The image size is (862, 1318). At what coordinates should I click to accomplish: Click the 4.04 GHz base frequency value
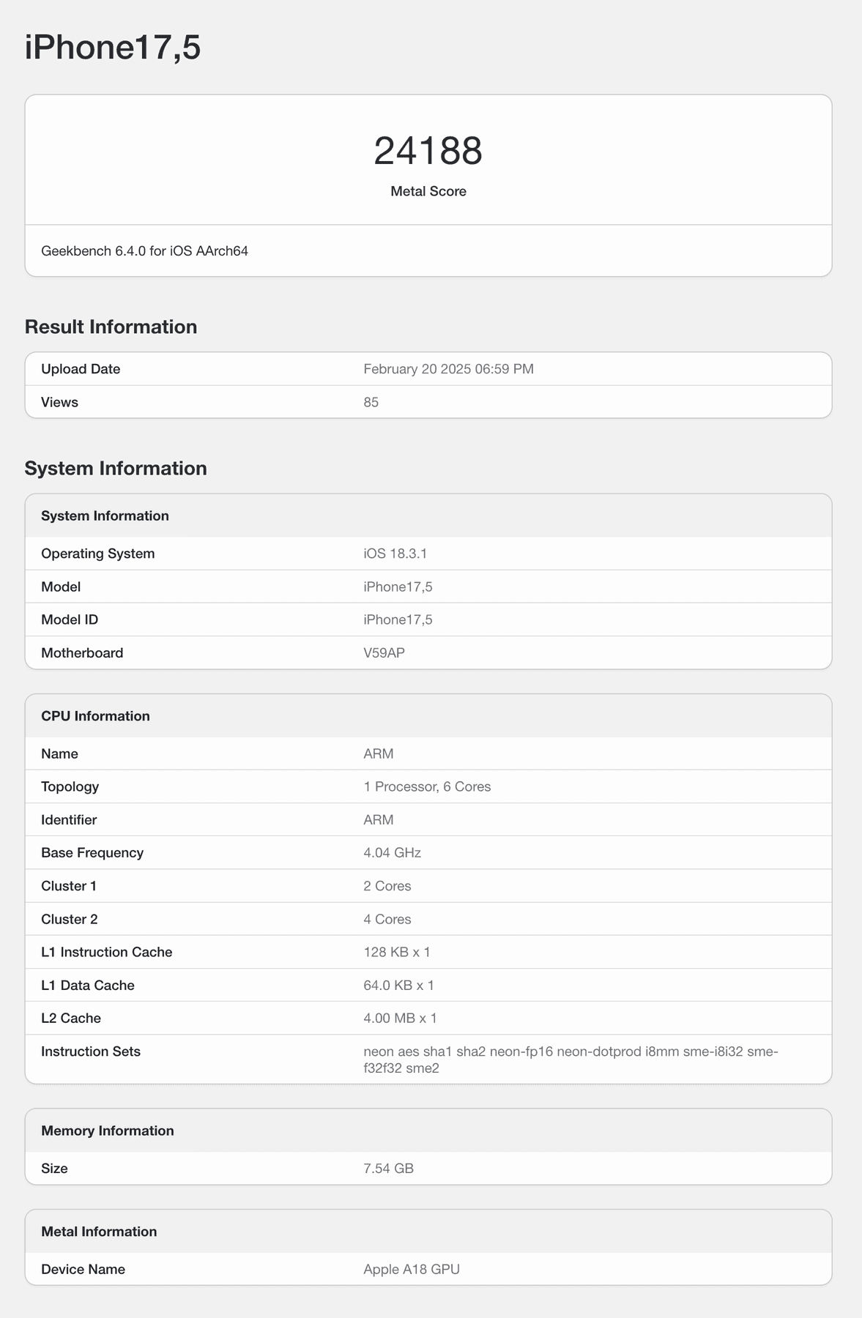pyautogui.click(x=392, y=852)
